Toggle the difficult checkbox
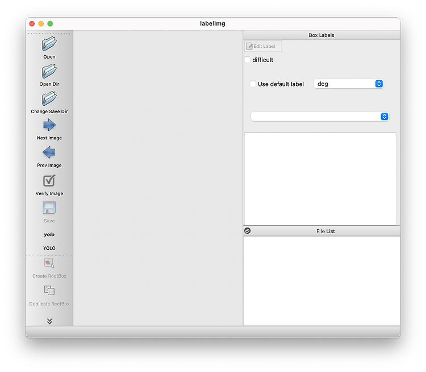426x372 pixels. tap(248, 60)
